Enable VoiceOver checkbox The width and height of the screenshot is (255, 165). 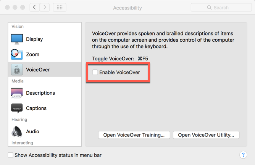pyautogui.click(x=95, y=72)
